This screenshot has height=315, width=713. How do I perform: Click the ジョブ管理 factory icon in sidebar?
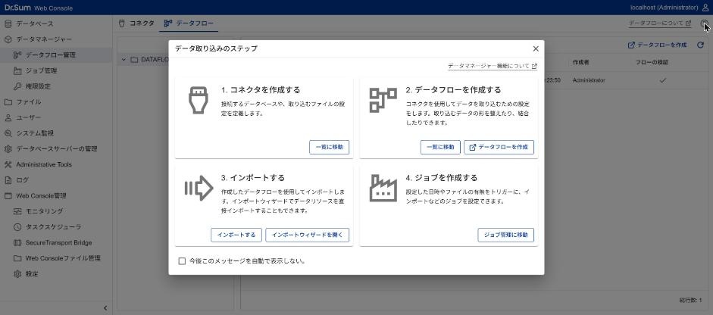(17, 71)
